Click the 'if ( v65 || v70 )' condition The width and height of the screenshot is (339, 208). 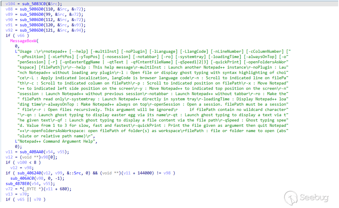(26, 199)
